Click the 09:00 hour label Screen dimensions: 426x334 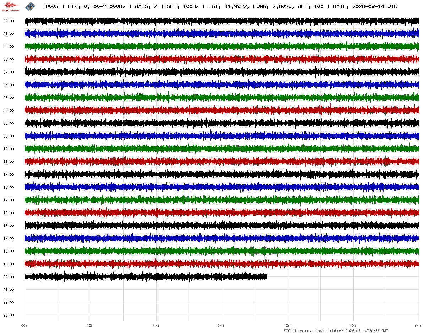click(x=9, y=136)
